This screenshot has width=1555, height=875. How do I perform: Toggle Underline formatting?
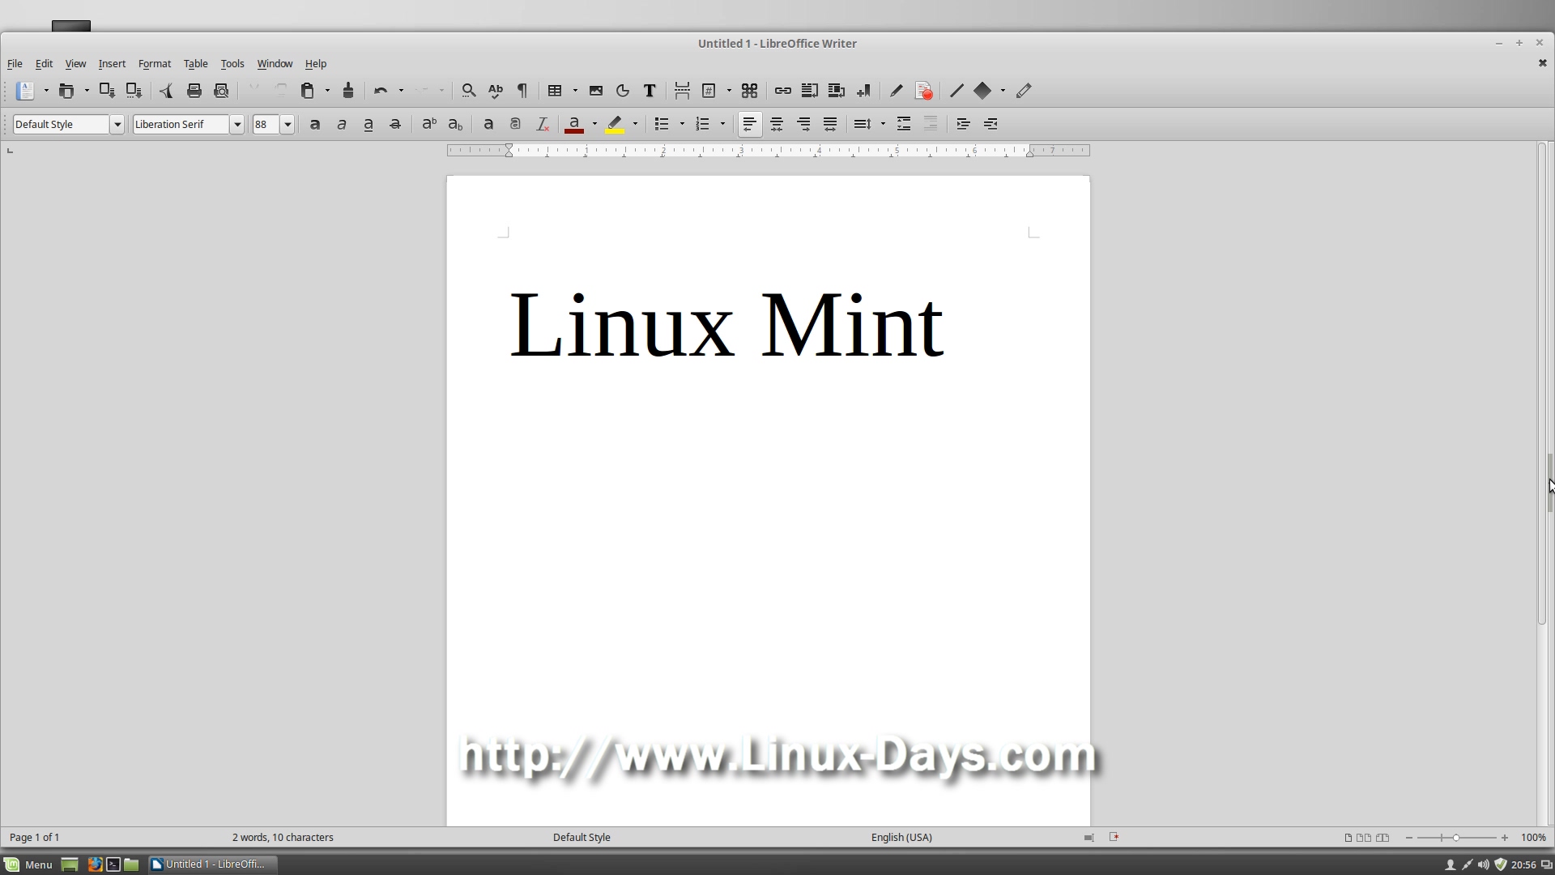pos(369,124)
